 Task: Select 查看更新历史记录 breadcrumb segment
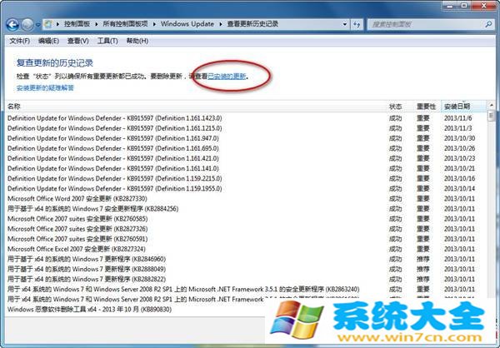coord(252,24)
